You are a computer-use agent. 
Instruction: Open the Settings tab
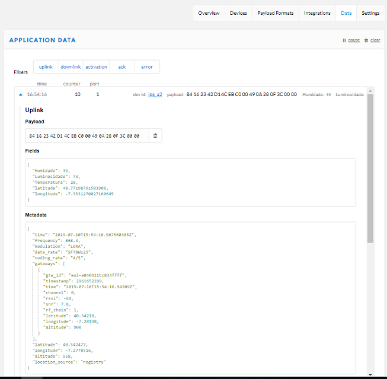[370, 13]
